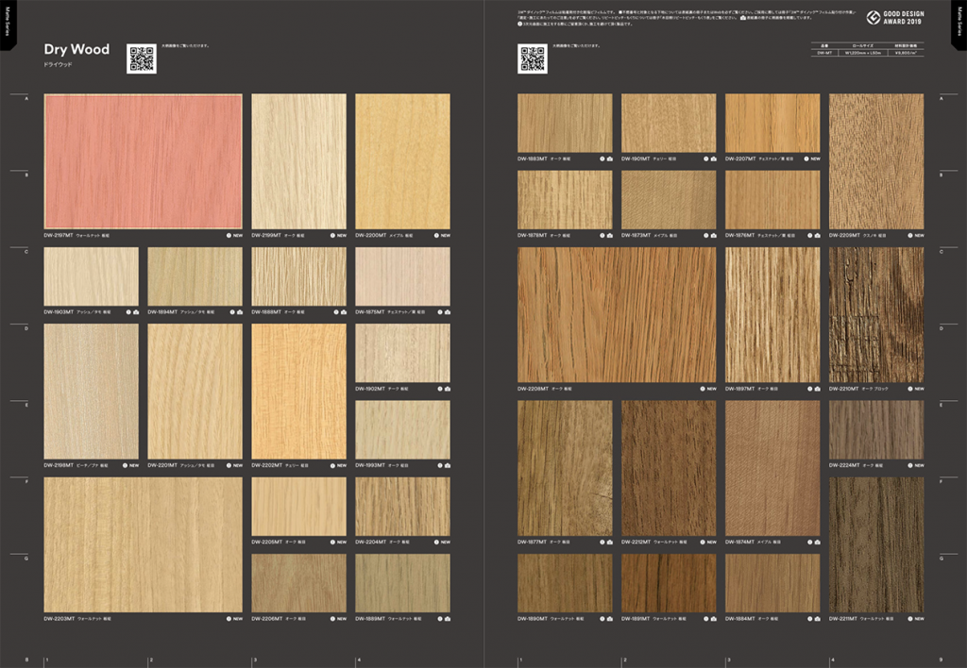This screenshot has width=967, height=668.
Task: Select the DW-2202MT cherry swatch
Action: (x=298, y=392)
